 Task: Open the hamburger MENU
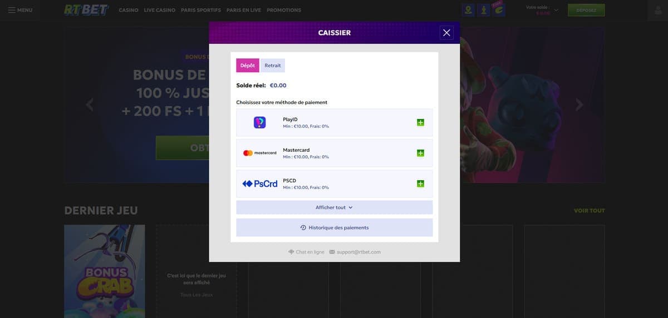(20, 10)
